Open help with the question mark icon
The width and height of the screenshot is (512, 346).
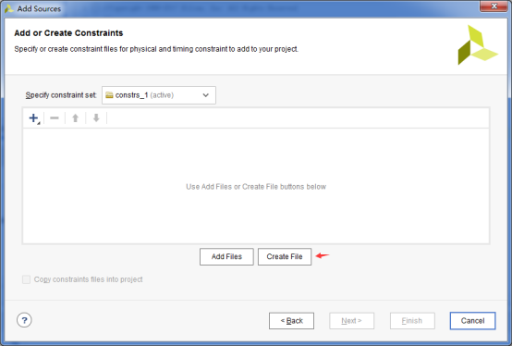[24, 320]
